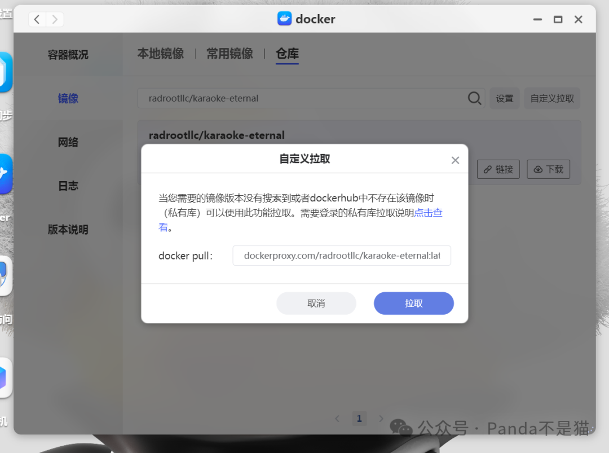Screen dimensions: 609x453
Task: Go to previous page arrow
Action: click(337, 419)
